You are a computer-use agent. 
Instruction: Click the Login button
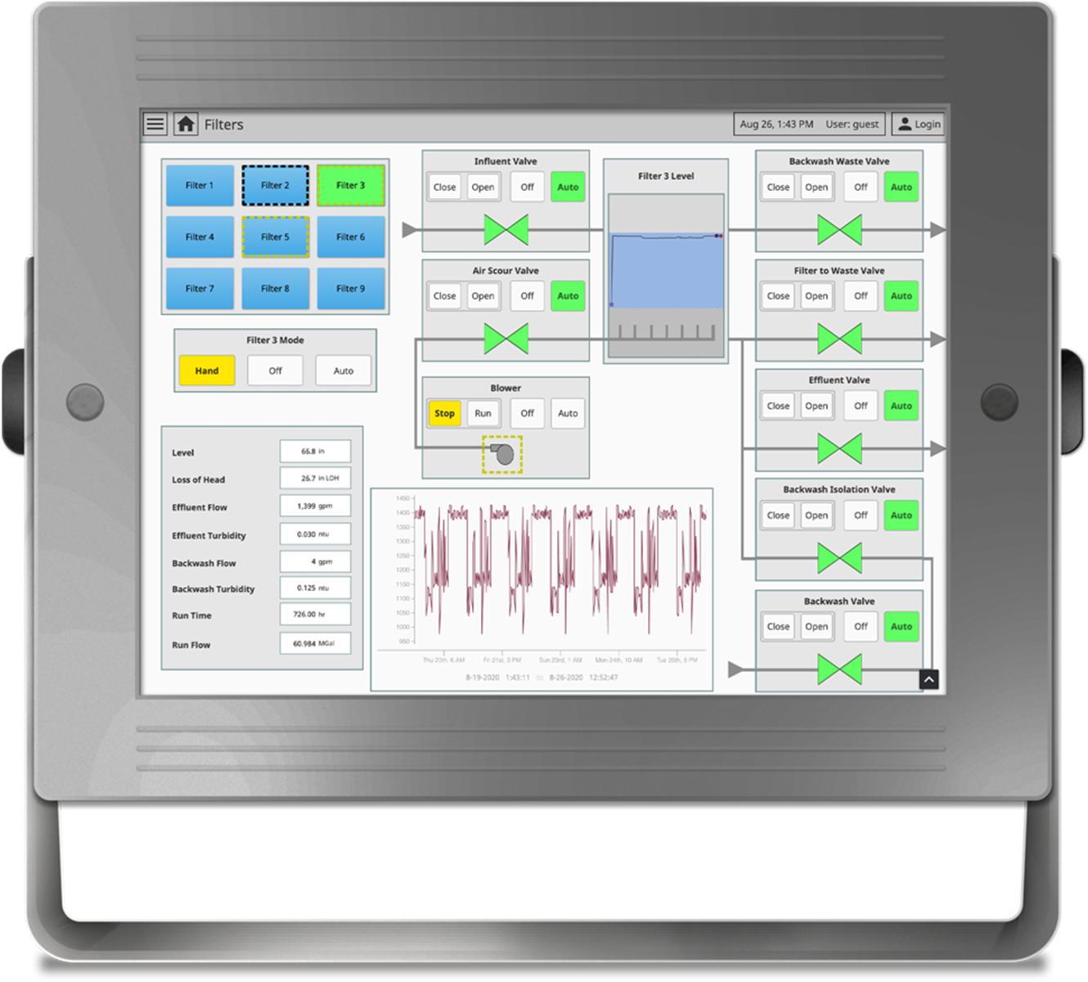(x=924, y=124)
